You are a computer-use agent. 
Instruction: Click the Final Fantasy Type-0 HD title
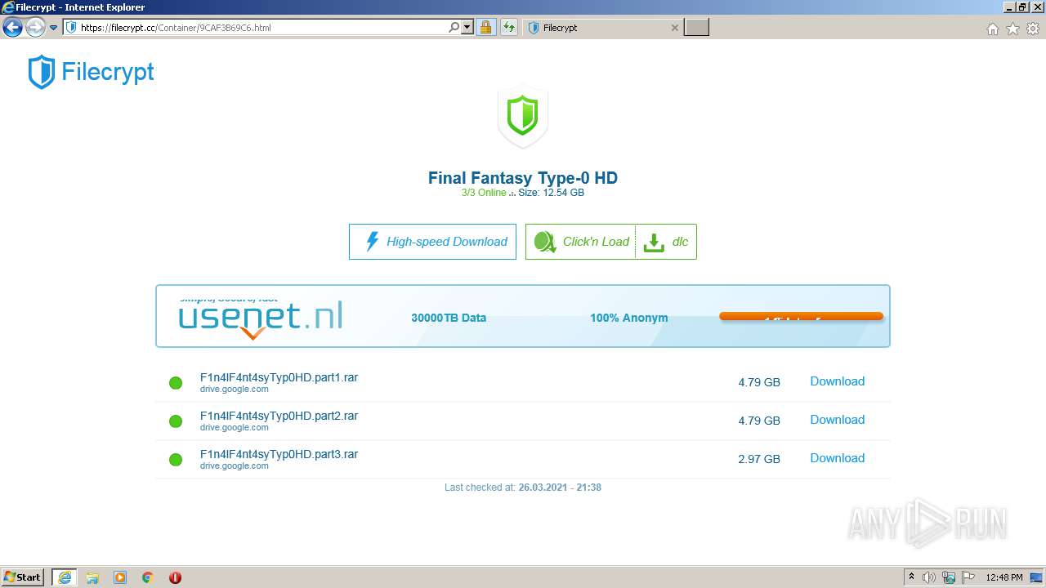523,178
